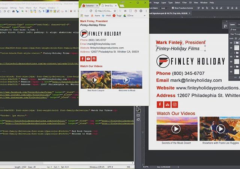This screenshot has height=169, width=240.
Task: Toggle Word Wrap icon in Notepad++ toolbar
Action: click(x=40, y=11)
